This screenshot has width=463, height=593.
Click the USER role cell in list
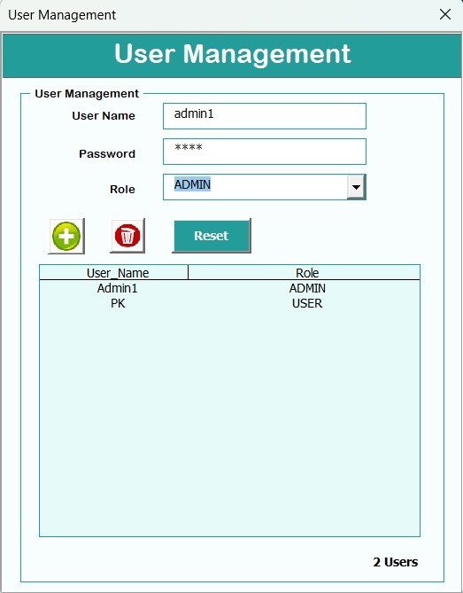(x=307, y=303)
